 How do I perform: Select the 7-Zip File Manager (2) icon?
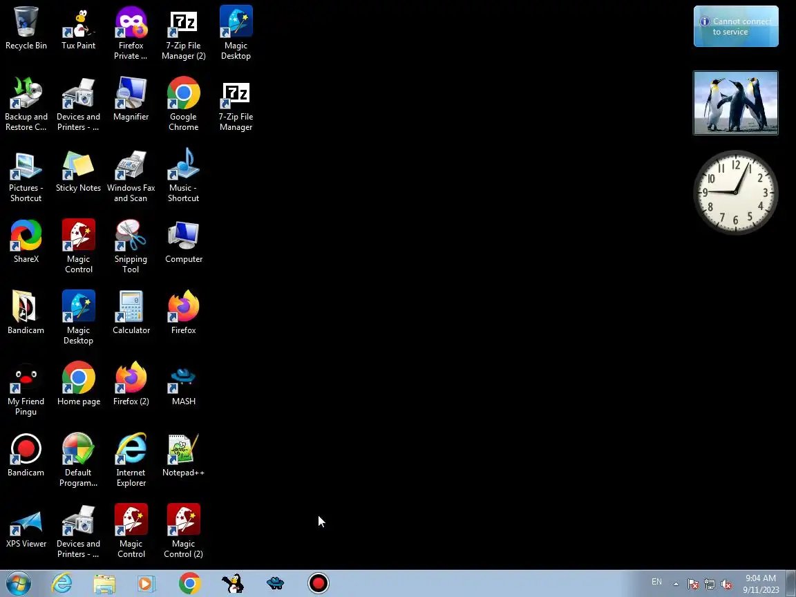click(x=183, y=33)
